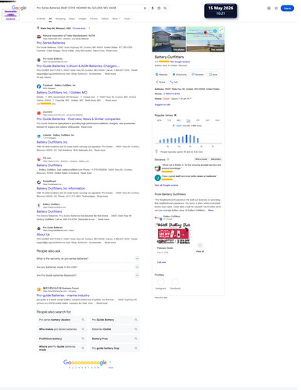This screenshot has height=390, width=301.
Task: Expand the map with the fullscreen arrows icon
Action: pyautogui.click(x=221, y=30)
